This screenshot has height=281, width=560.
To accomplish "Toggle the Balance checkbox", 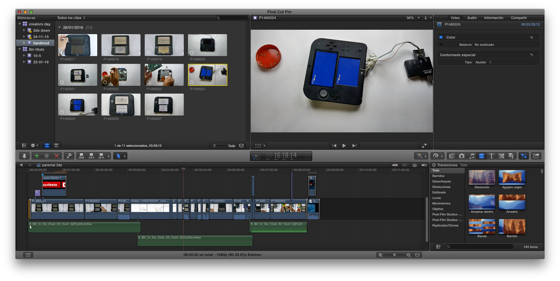I will click(441, 45).
